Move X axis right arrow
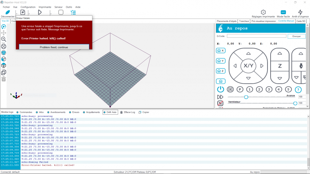This screenshot has width=310, height=174. pyautogui.click(x=262, y=66)
